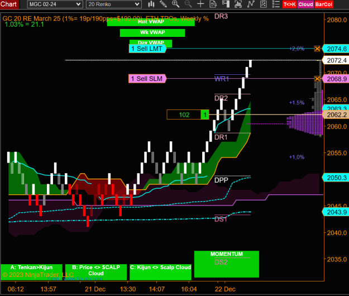Select the Chart tab
The width and height of the screenshot is (349, 296).
pos(9,4)
